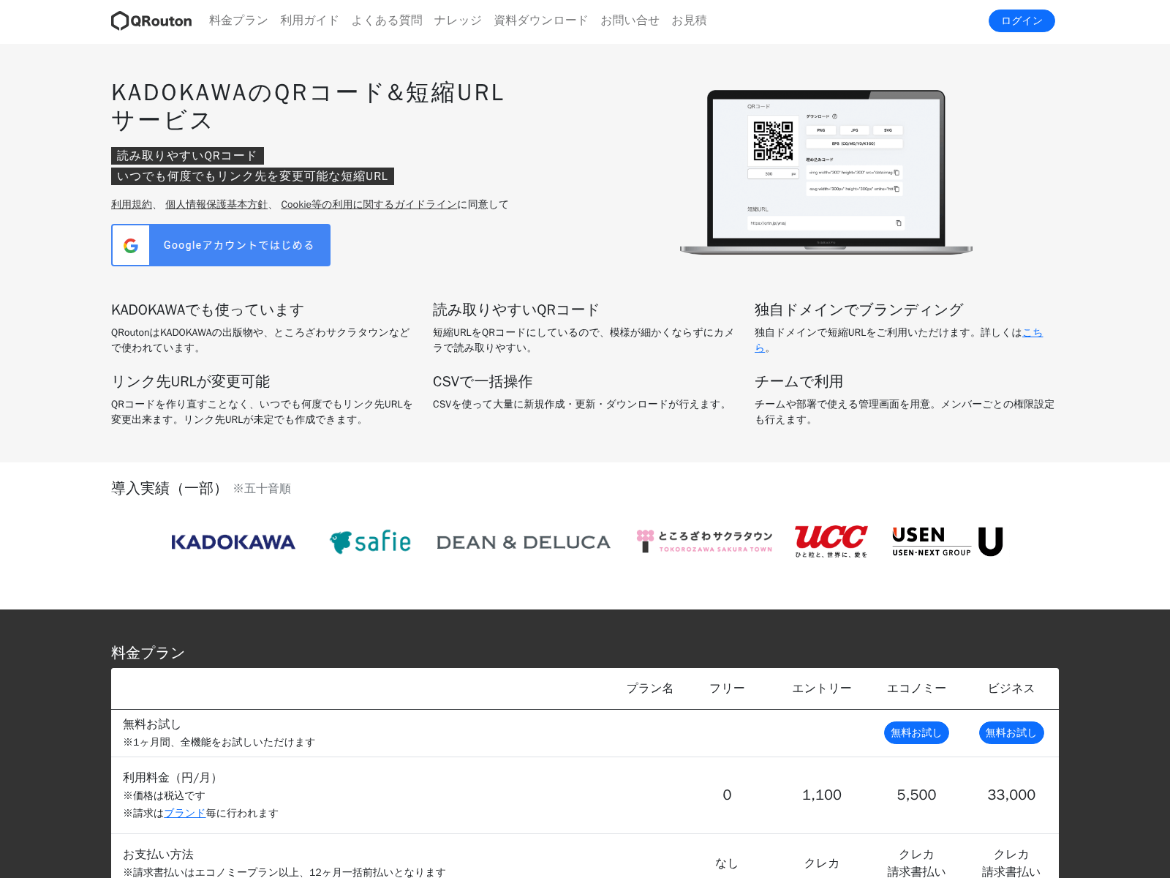1170x878 pixels.
Task: Click the フリー plan column header
Action: coord(727,688)
